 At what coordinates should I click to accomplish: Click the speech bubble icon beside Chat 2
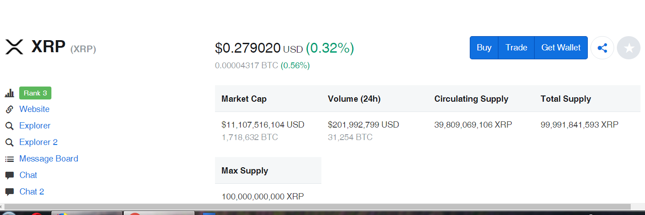click(x=9, y=192)
